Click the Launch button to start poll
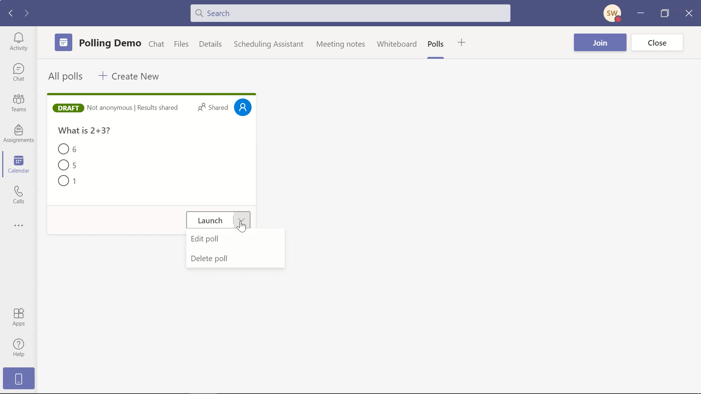The height and width of the screenshot is (394, 701). click(210, 220)
